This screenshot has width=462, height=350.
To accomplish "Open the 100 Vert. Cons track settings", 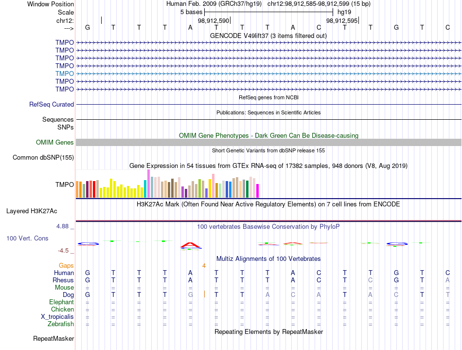I will (27, 238).
